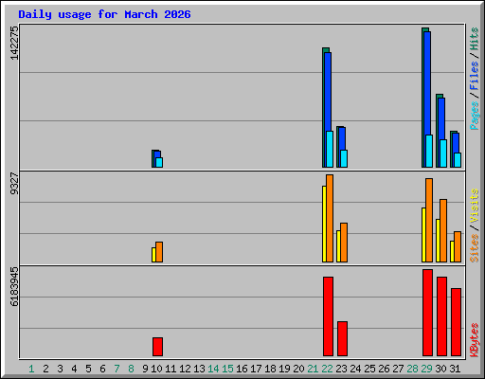Click the blue Files bar for day 22
Viewport: 485px width, 379px height.
pyautogui.click(x=328, y=92)
